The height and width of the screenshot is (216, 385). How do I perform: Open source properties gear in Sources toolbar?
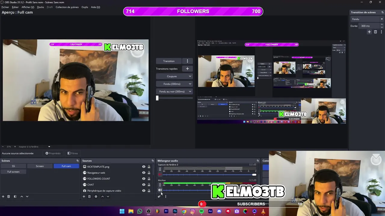[96, 196]
